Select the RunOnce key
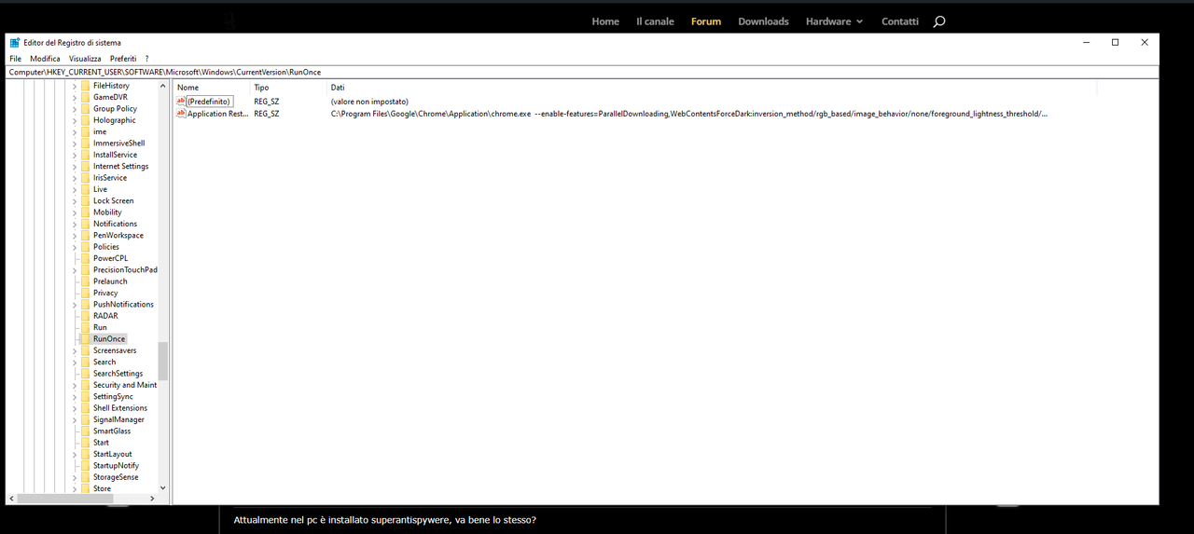 (x=109, y=339)
